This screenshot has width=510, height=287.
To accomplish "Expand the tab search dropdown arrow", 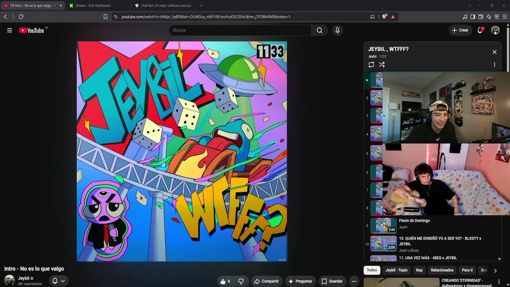I will [470, 6].
